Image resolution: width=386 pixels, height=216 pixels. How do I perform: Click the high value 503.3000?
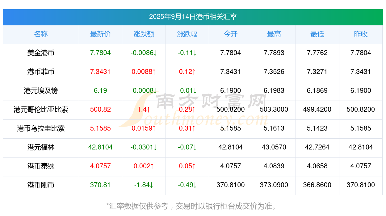point(274,110)
